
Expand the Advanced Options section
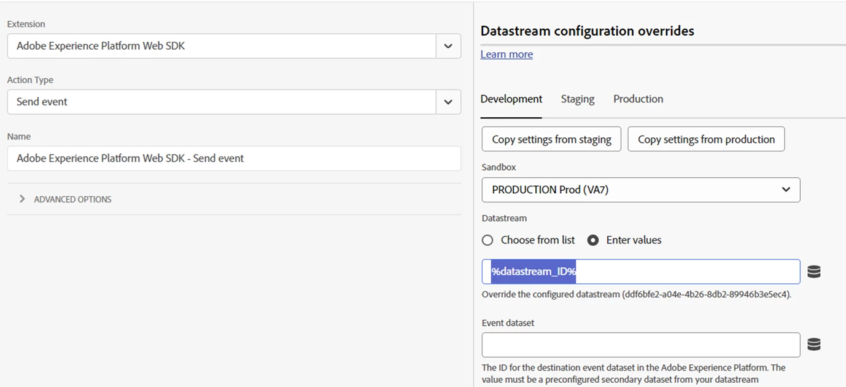(x=23, y=199)
